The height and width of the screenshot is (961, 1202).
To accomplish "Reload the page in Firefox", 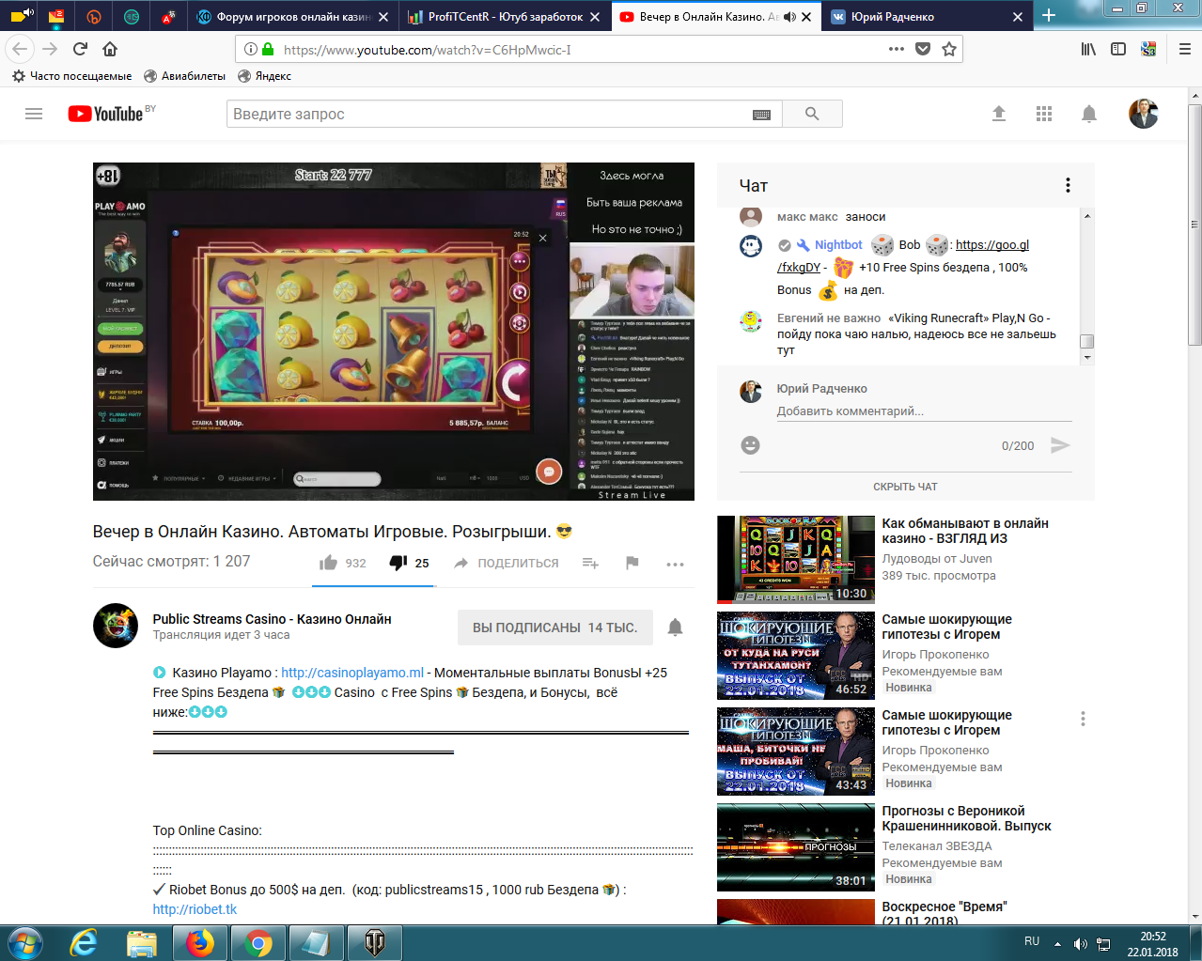I will click(x=80, y=49).
